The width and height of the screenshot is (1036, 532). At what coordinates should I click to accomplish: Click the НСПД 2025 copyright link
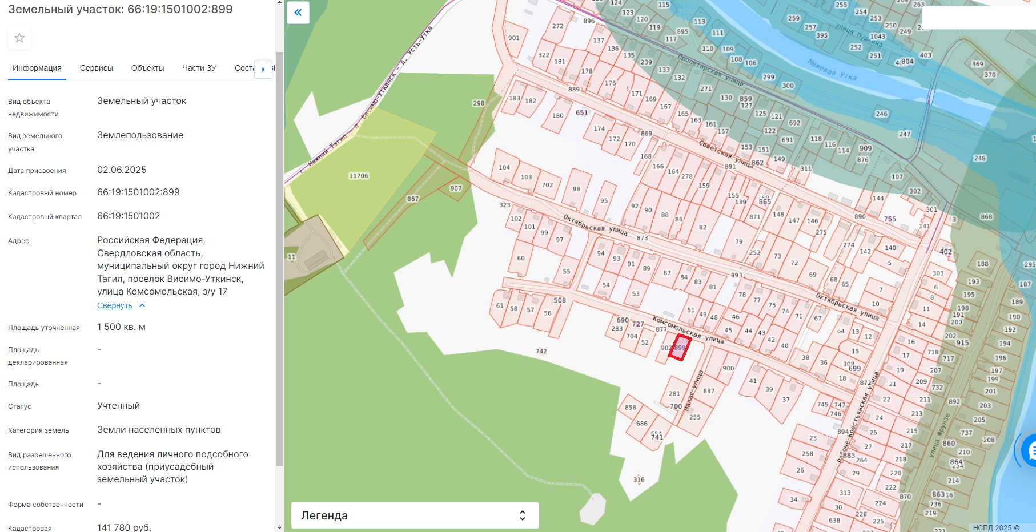click(x=995, y=528)
